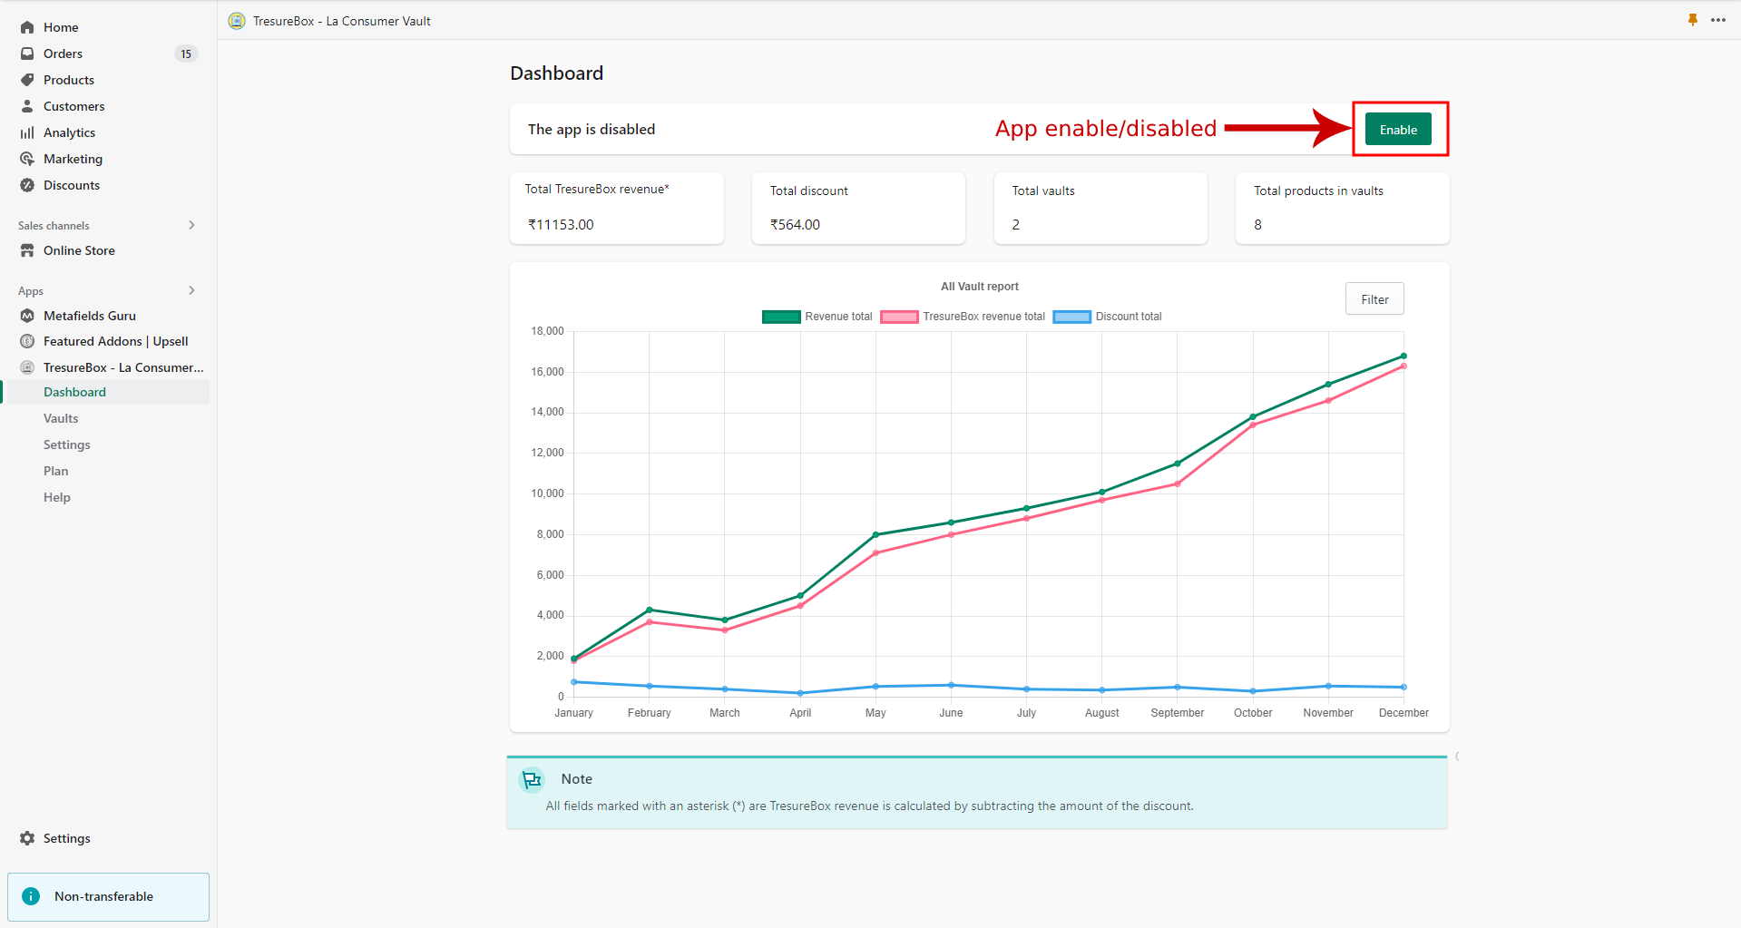
Task: Click the Online Store shop icon
Action: [x=27, y=250]
